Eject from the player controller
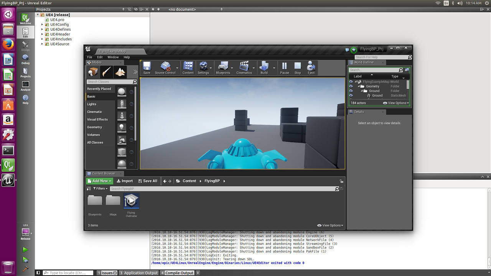 click(x=311, y=66)
